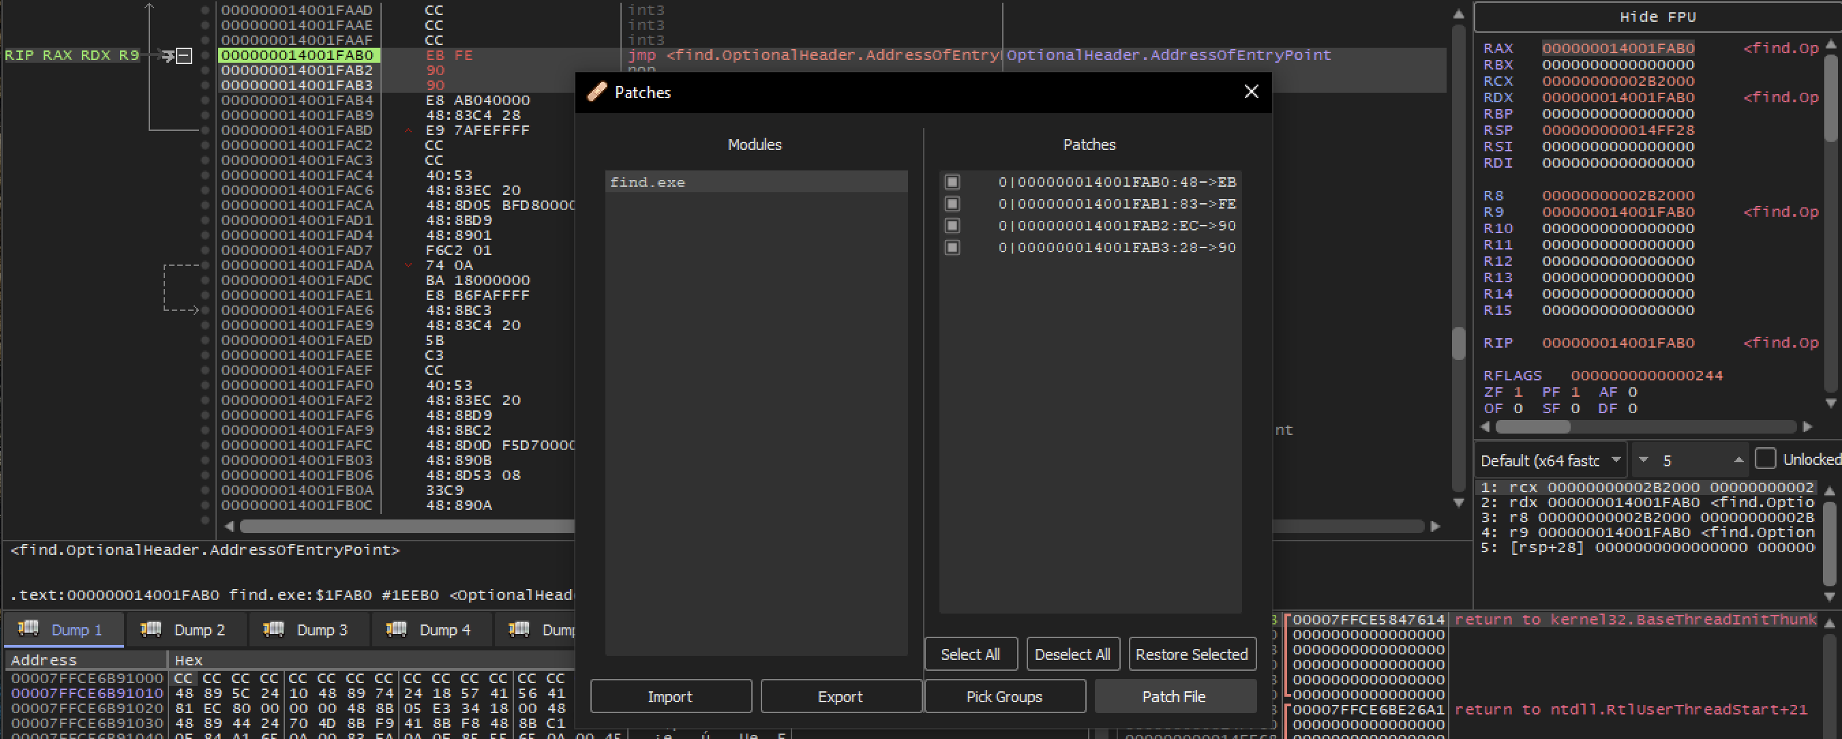Enable the Unlocked checkbox

point(1765,459)
